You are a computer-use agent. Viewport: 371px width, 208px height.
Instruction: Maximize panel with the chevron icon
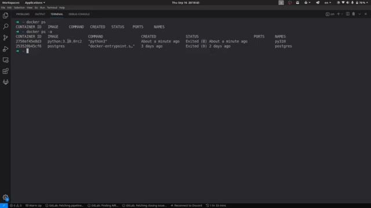[x=359, y=14]
